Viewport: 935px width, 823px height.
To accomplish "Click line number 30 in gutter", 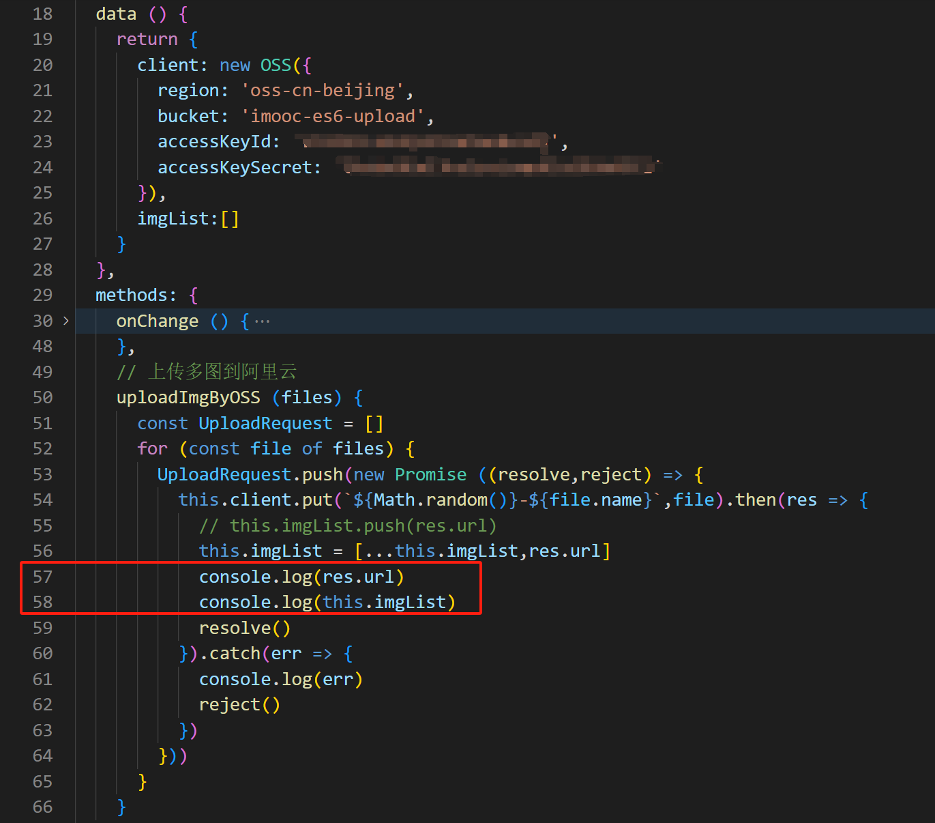I will tap(42, 321).
